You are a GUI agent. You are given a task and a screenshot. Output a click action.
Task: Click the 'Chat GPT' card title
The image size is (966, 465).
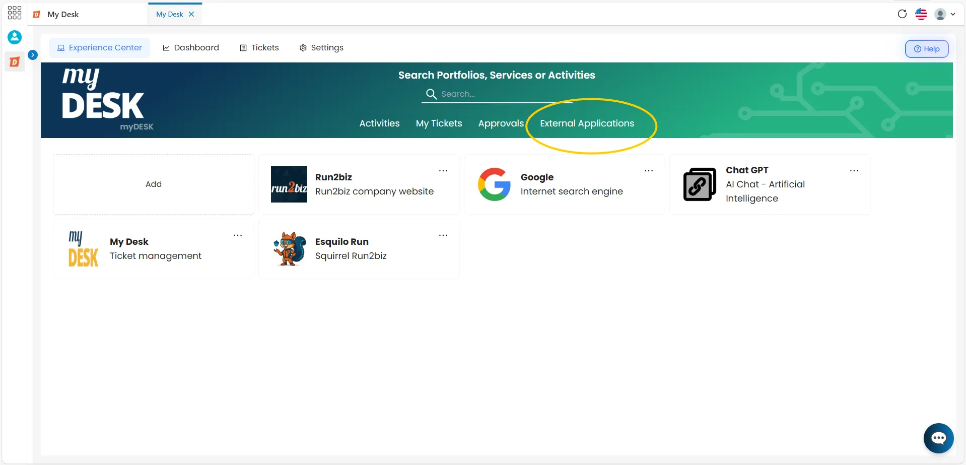coord(747,170)
